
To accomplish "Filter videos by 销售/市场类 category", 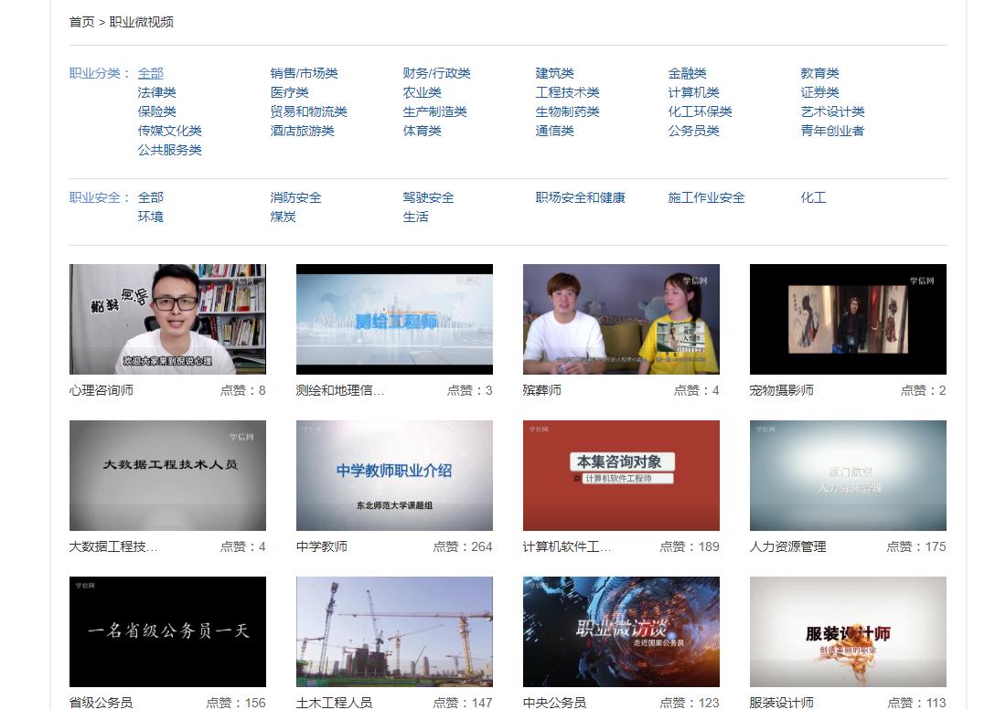I will tap(303, 73).
